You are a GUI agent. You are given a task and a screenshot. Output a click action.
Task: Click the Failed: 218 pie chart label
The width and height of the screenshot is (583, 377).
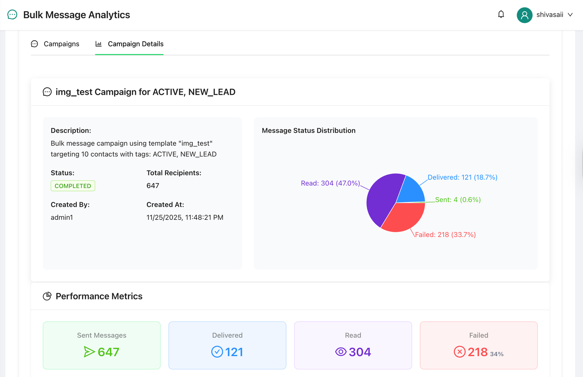click(x=445, y=234)
